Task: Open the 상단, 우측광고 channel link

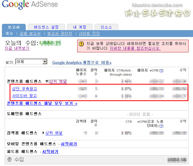Action: point(25,89)
